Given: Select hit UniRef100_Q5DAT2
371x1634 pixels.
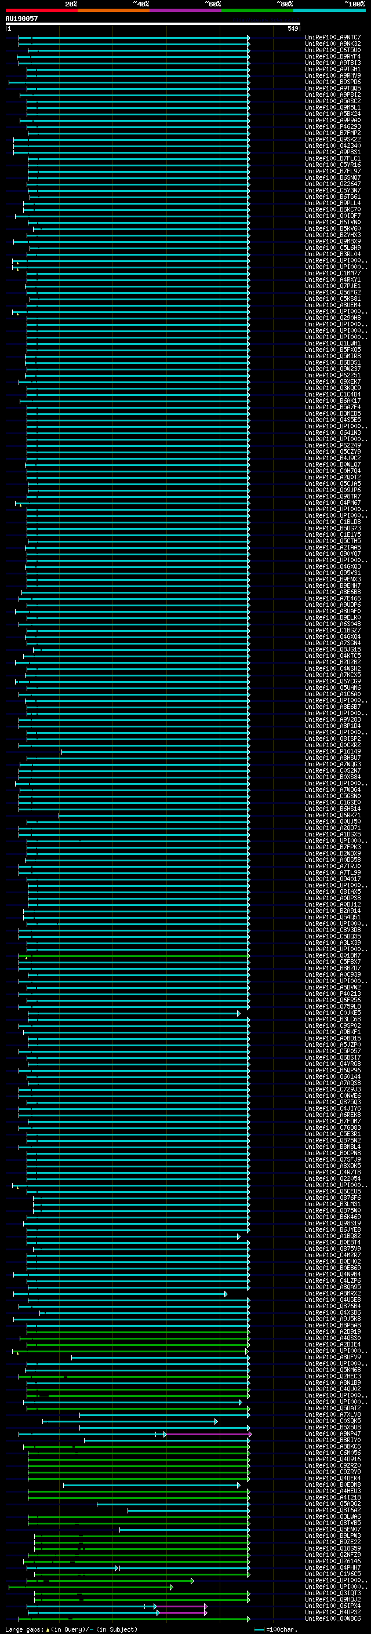Looking at the screenshot, I should [333, 1408].
